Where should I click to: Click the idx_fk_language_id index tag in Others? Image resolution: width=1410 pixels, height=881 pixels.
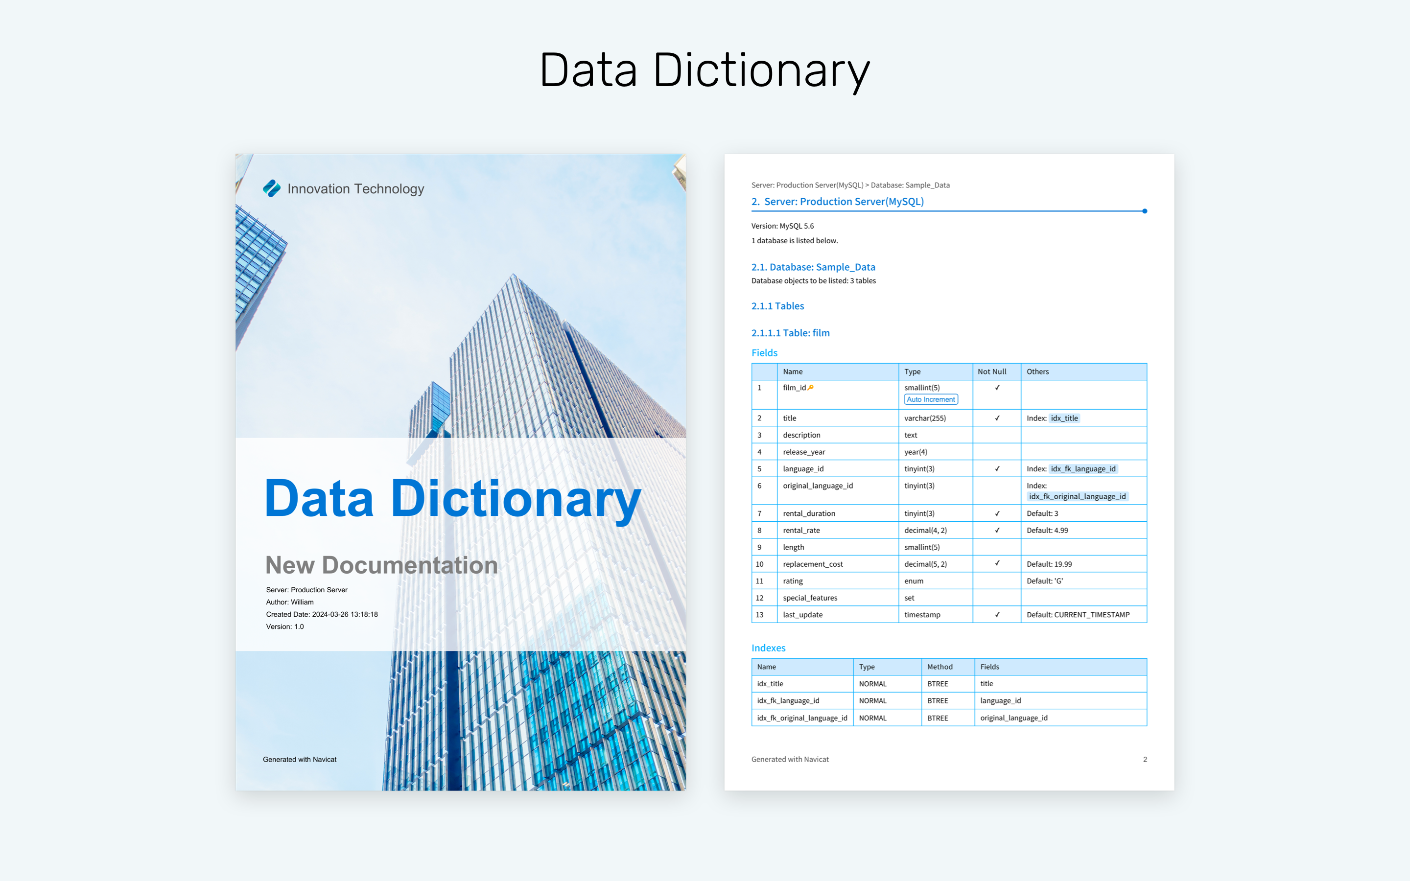[1082, 469]
